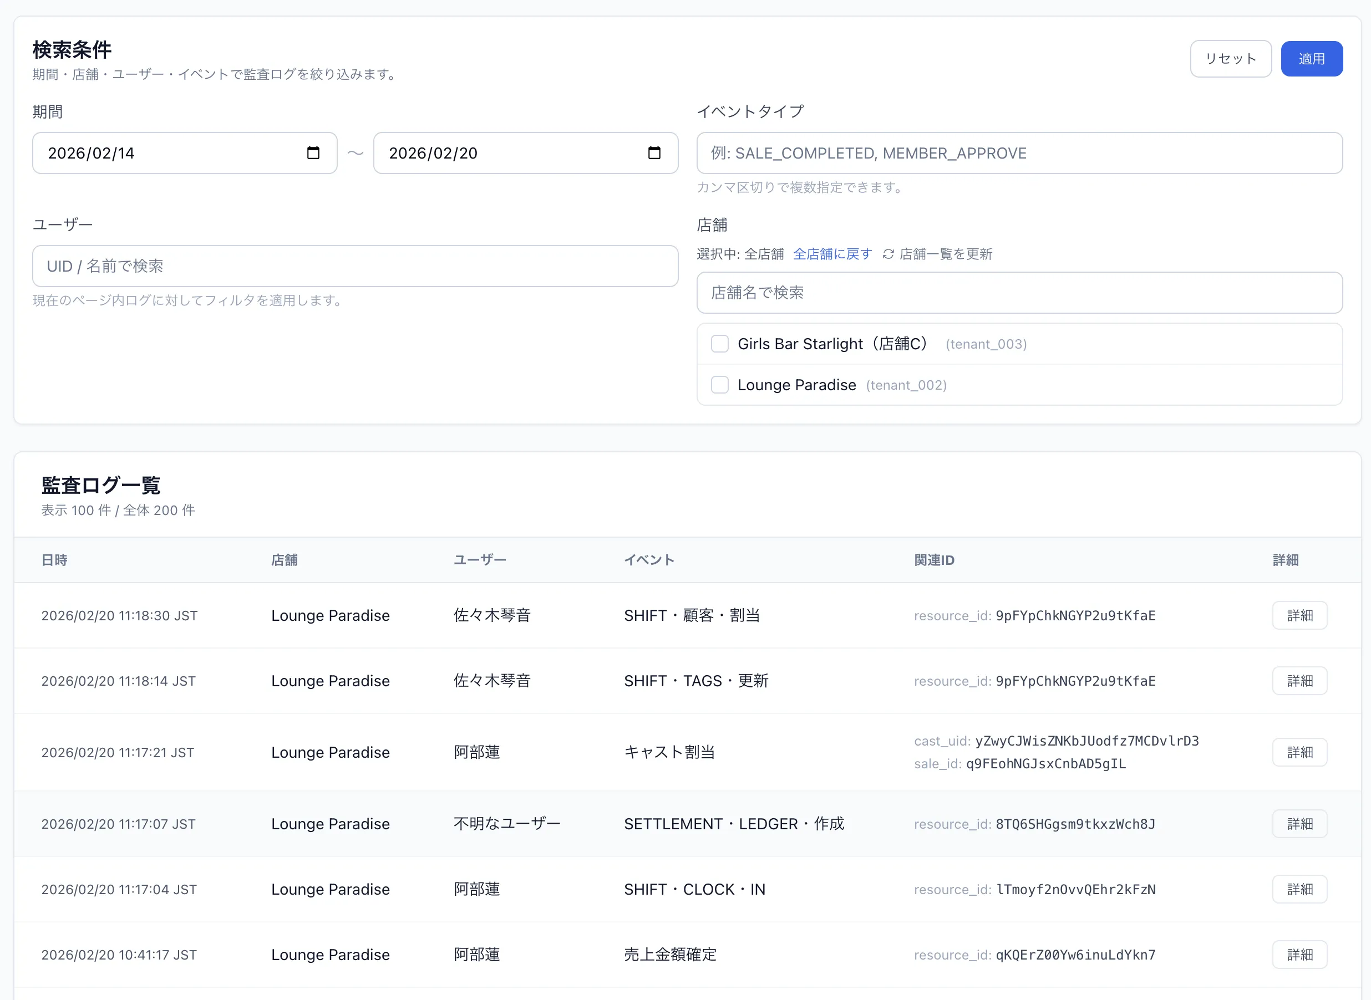Open 詳細 for the SETTLEMENT・LEDGER・作成 entry
Viewport: 1371px width, 1000px height.
coord(1299,823)
